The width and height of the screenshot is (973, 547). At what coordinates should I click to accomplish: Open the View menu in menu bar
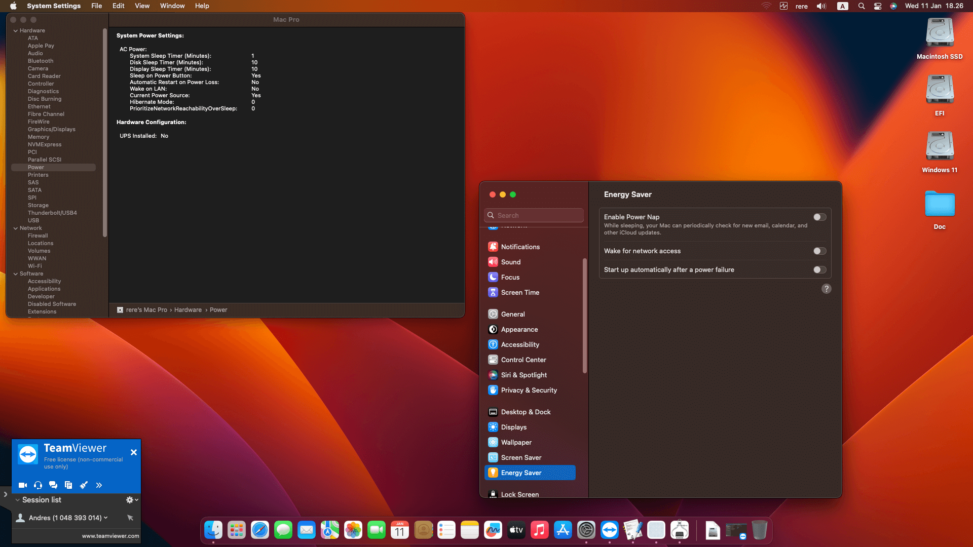pos(142,6)
